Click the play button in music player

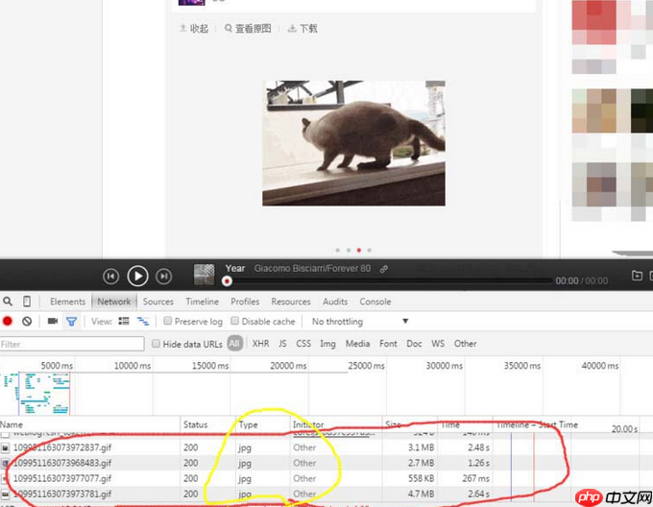pyautogui.click(x=138, y=277)
